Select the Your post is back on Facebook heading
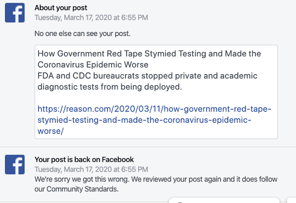This screenshot has width=296, height=203. (84, 160)
